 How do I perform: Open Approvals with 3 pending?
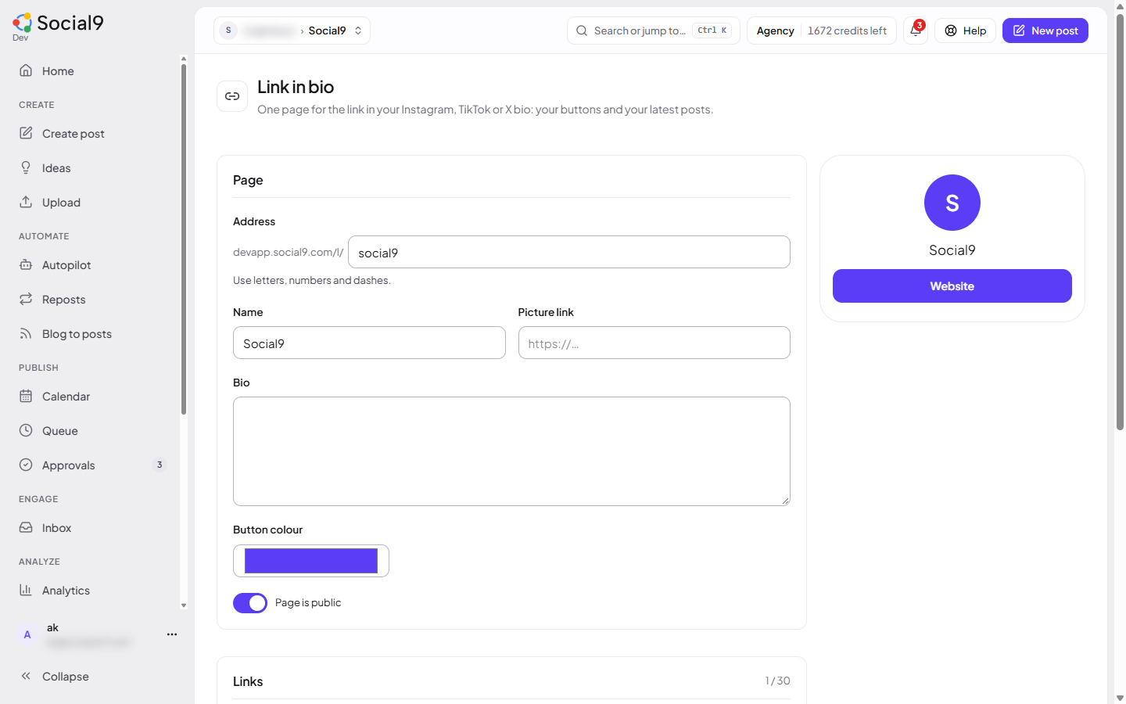[x=93, y=465]
